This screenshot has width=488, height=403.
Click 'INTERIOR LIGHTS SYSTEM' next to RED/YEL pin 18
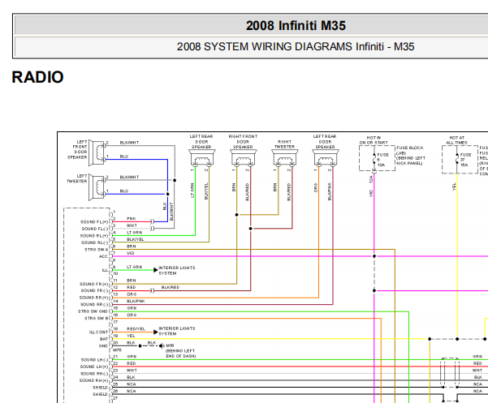[x=177, y=331]
